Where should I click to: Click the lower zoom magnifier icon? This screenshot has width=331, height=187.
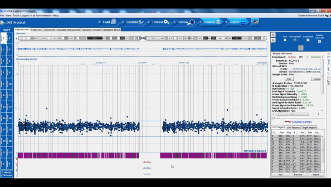(273, 40)
